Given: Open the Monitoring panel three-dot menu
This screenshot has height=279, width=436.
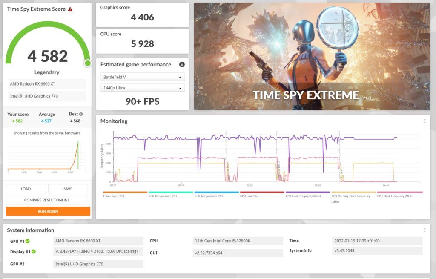Looking at the screenshot, I should point(425,121).
